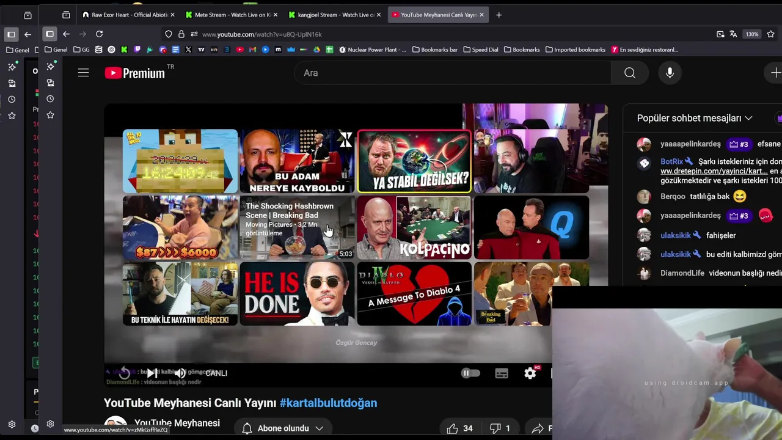Open the YouTube Meyhanesi channel name
This screenshot has height=440, width=782.
click(177, 423)
